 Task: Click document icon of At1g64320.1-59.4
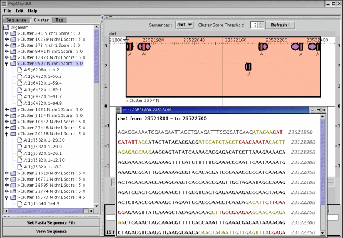pos(20,83)
